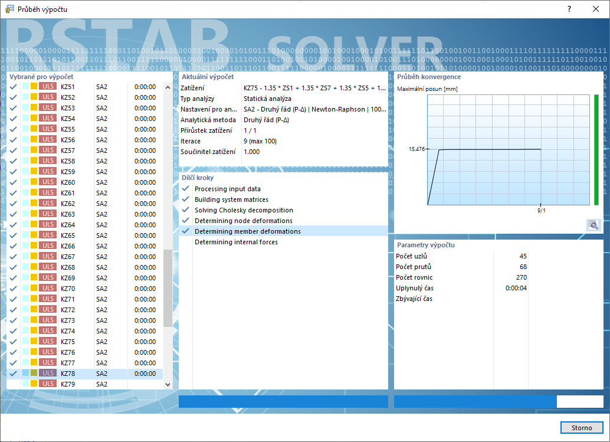Click the Počet rovnic value 270
This screenshot has height=442, width=610.
click(x=522, y=277)
